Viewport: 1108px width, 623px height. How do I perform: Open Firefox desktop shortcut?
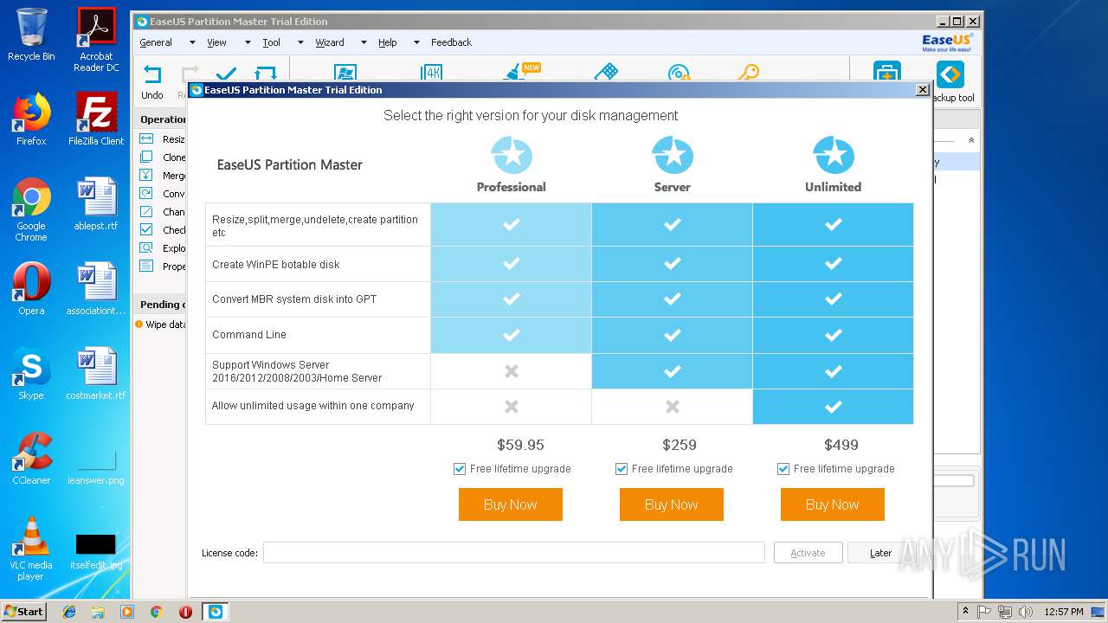31,119
